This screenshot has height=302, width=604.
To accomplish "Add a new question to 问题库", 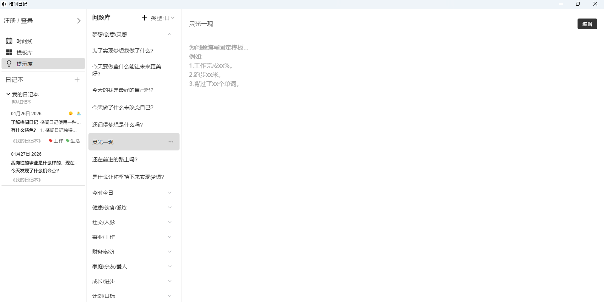I will coord(144,18).
